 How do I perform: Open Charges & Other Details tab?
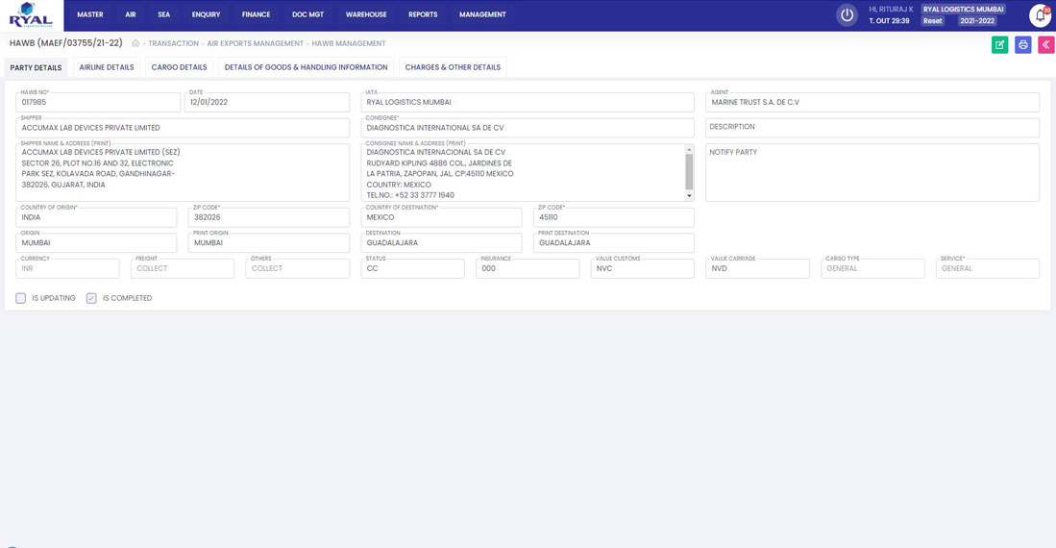(453, 67)
